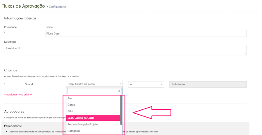Click the breadcrumb arrow before Configurações

pos(47,6)
